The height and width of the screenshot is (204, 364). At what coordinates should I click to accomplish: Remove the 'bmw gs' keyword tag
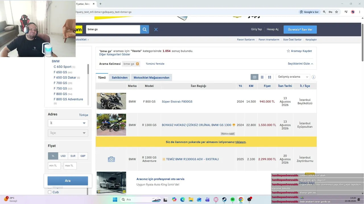[137, 64]
